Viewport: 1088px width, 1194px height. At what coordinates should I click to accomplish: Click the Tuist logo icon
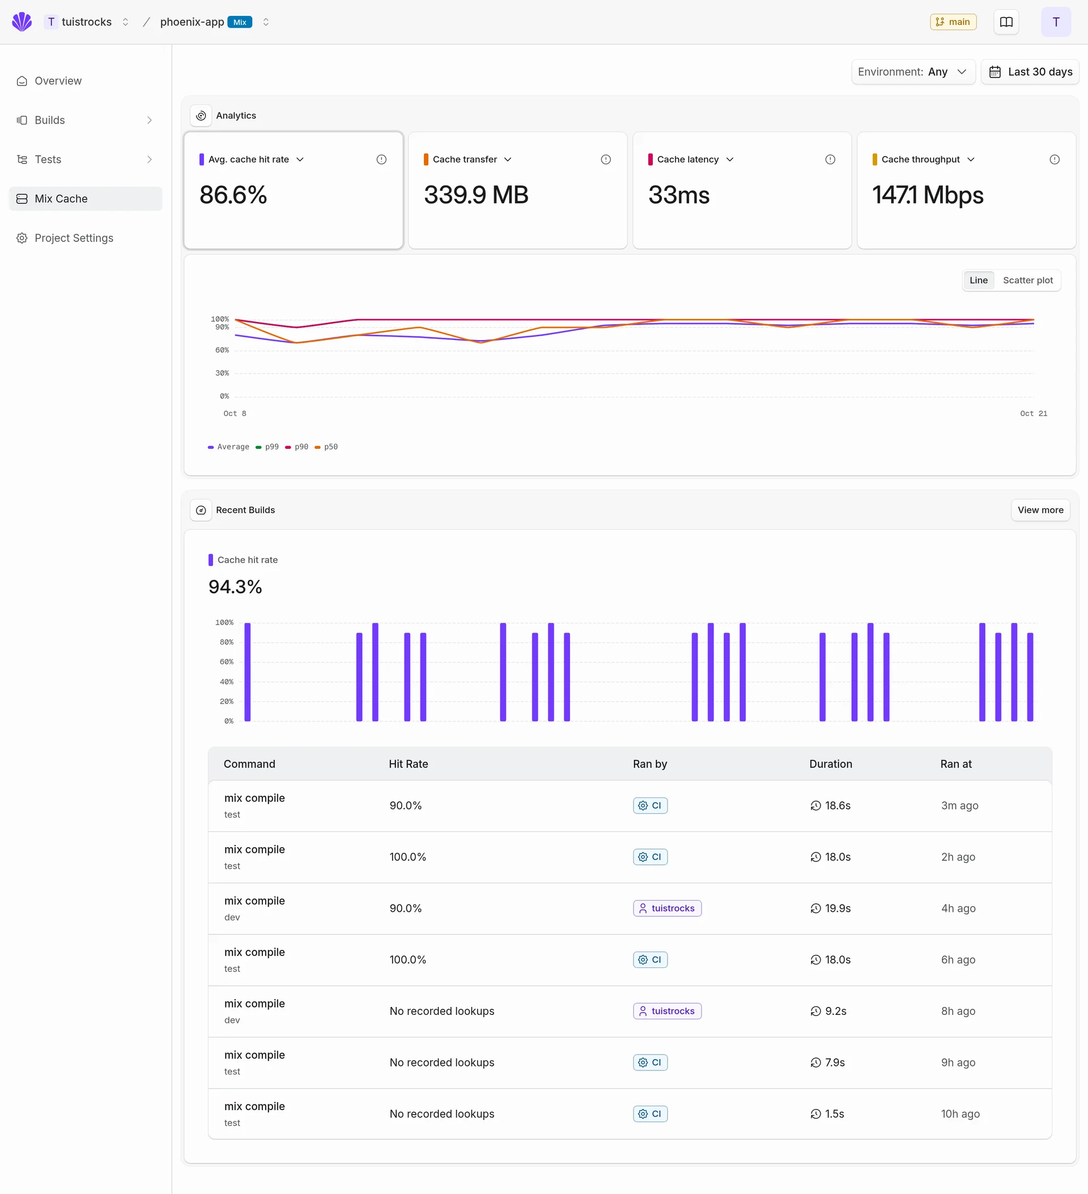(22, 22)
